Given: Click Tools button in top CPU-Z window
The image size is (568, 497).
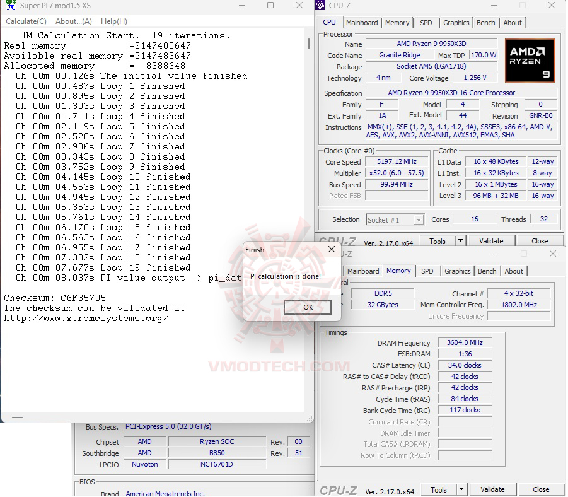Looking at the screenshot, I should (x=438, y=241).
